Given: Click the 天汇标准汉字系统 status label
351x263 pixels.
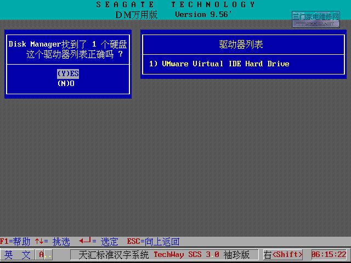Looking at the screenshot, I should coord(114,255).
